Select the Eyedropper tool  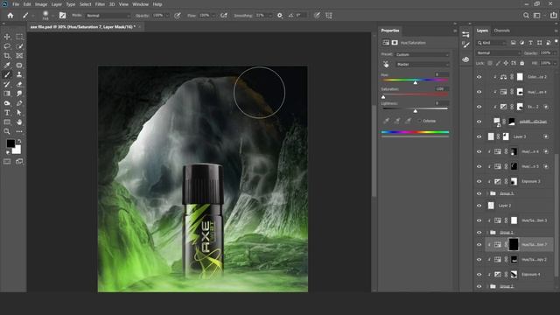tap(7, 66)
